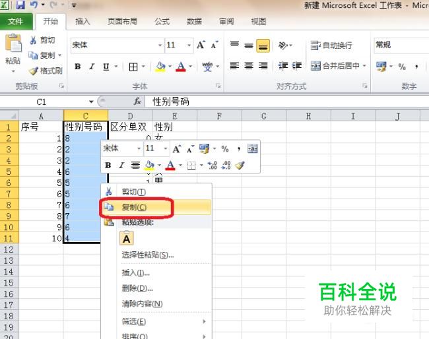The image size is (429, 339).
Task: Click ribbon font color red A swatch
Action: (181, 67)
